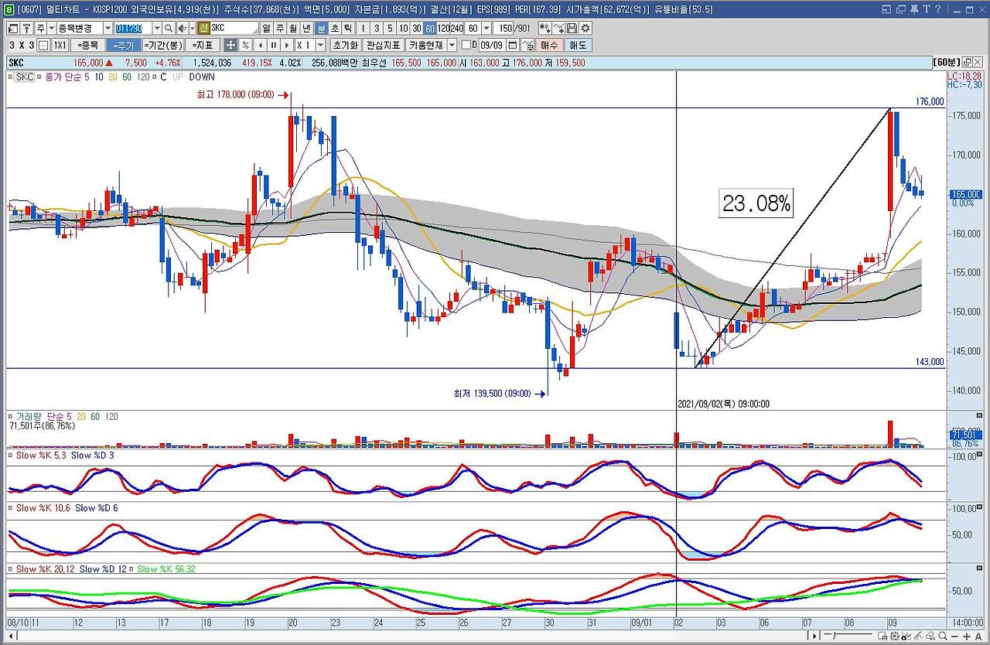
Task: Click the add candle chart icon
Action: click(x=544, y=28)
